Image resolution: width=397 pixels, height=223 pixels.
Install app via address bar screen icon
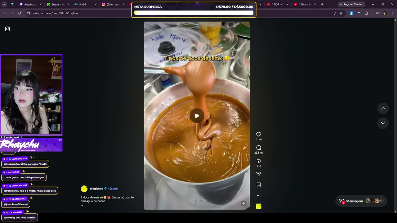[x=334, y=13]
